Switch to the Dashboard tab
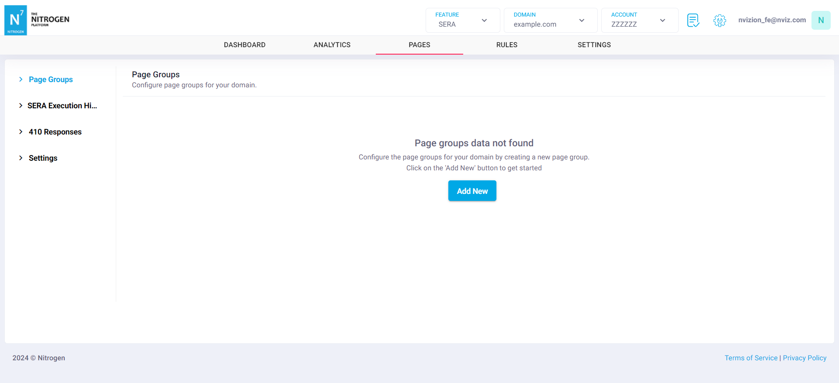The image size is (839, 383). tap(245, 45)
